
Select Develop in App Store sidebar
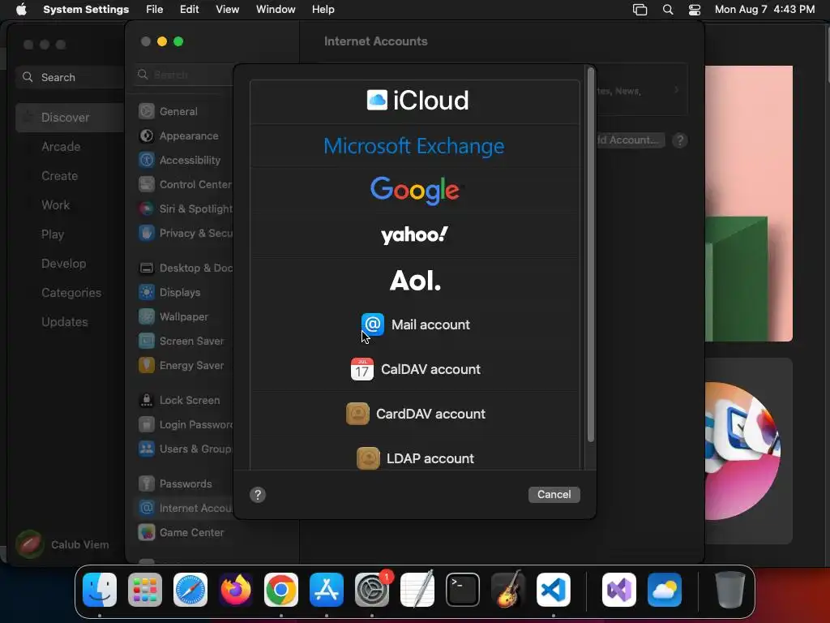tap(63, 264)
